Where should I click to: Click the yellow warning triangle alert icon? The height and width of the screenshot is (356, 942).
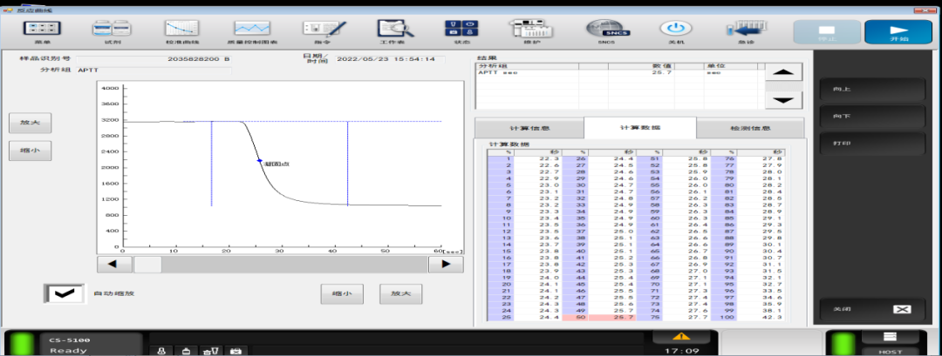point(680,337)
